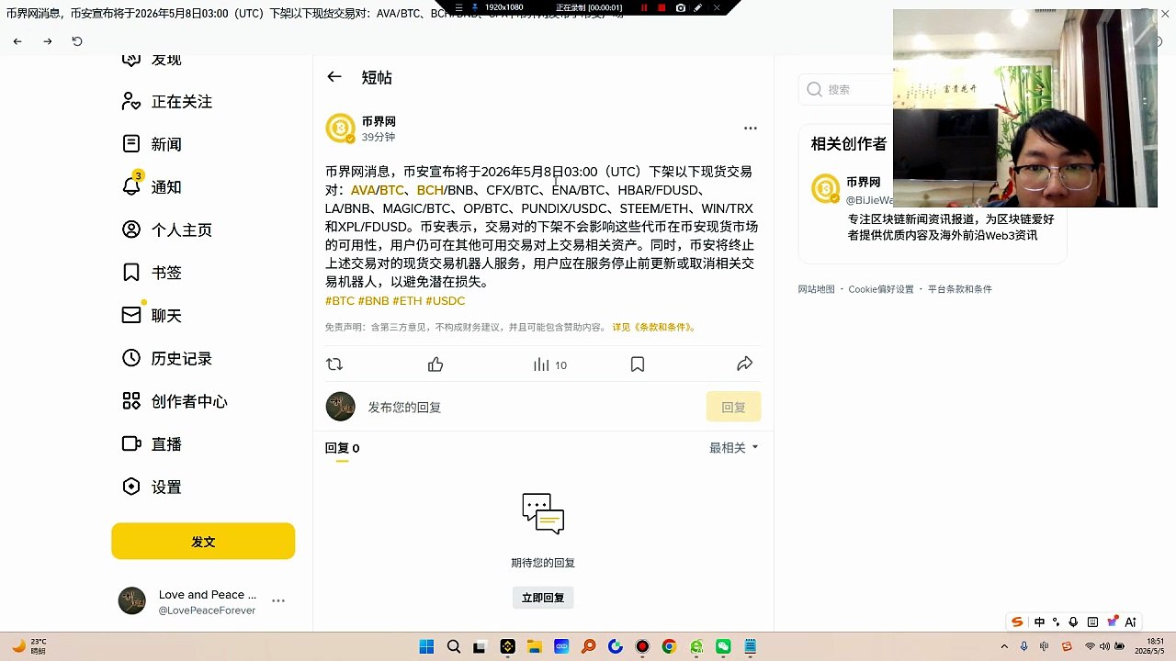Click the yellow 发文 button

(x=203, y=542)
